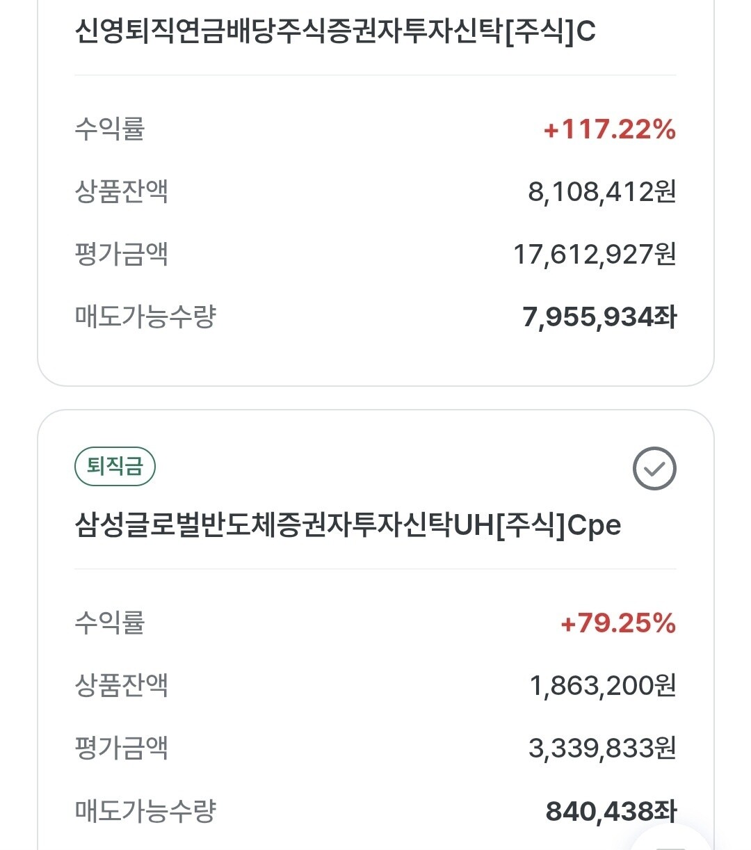751x850 pixels.
Task: Tap 수익률 label in the 신영퇴직연금 card
Action: (x=110, y=129)
